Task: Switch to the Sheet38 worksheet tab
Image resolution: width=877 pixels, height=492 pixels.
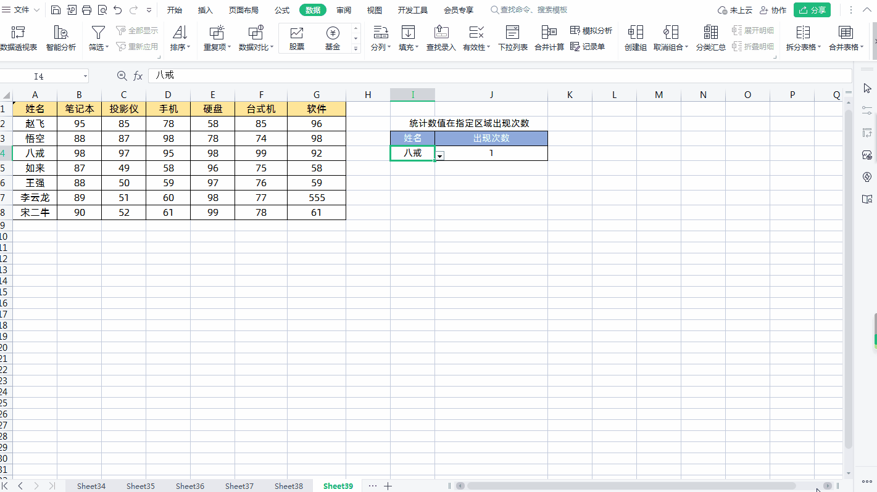Action: click(x=289, y=486)
